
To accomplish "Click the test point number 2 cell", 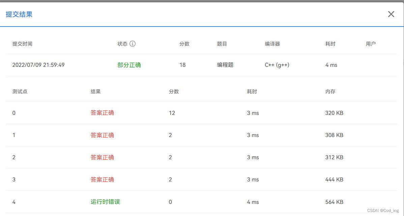I will tap(14, 157).
